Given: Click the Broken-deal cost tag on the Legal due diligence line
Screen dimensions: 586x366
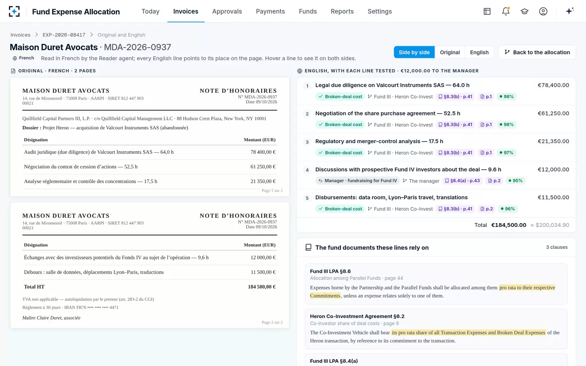Looking at the screenshot, I should 340,97.
